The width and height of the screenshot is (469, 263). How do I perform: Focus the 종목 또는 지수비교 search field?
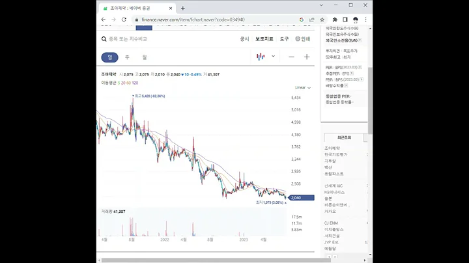click(128, 39)
